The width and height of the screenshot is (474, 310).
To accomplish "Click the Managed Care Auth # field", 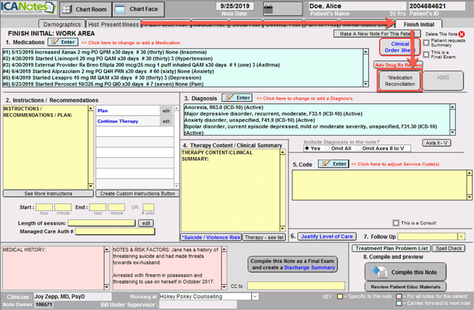I will point(114,231).
